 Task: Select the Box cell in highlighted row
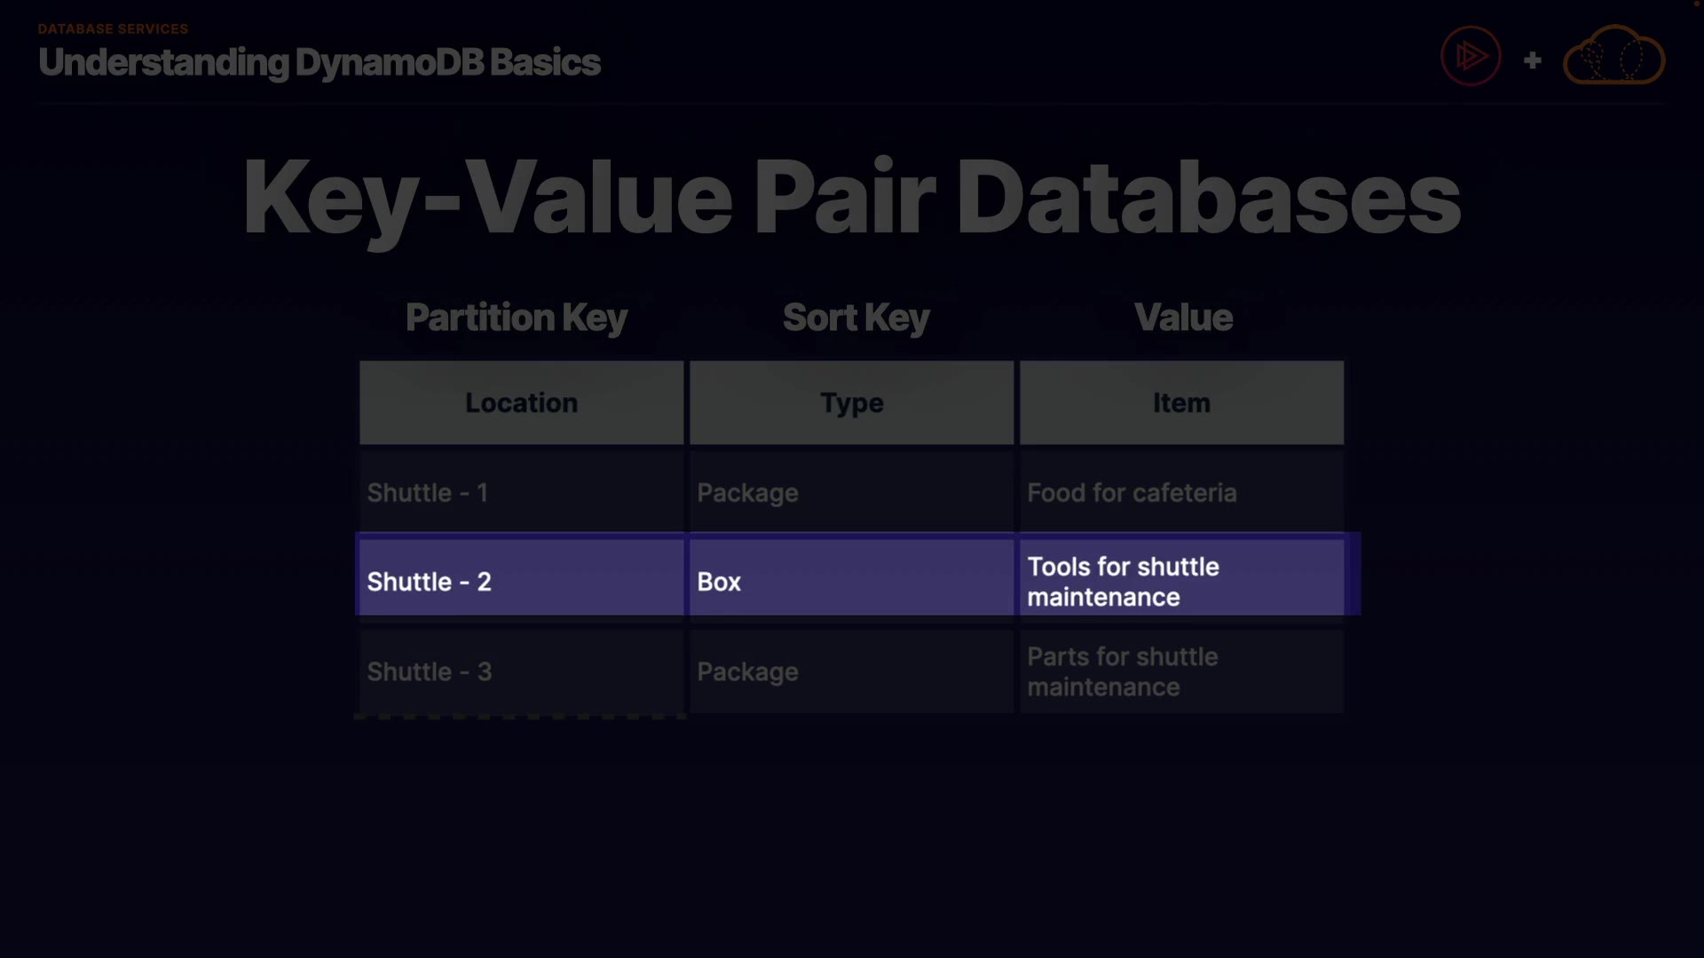coord(851,581)
